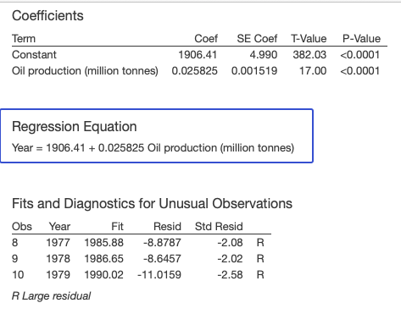Select the Resid column header
Image resolution: width=401 pixels, height=314 pixels.
pos(167,227)
